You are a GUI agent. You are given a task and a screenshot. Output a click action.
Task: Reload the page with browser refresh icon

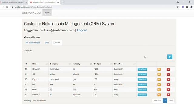point(7,7)
